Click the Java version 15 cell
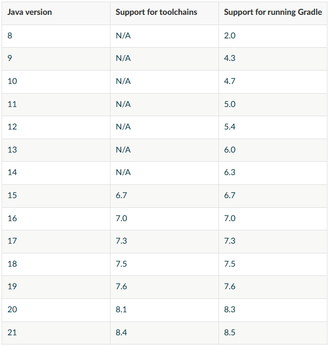 (12, 196)
